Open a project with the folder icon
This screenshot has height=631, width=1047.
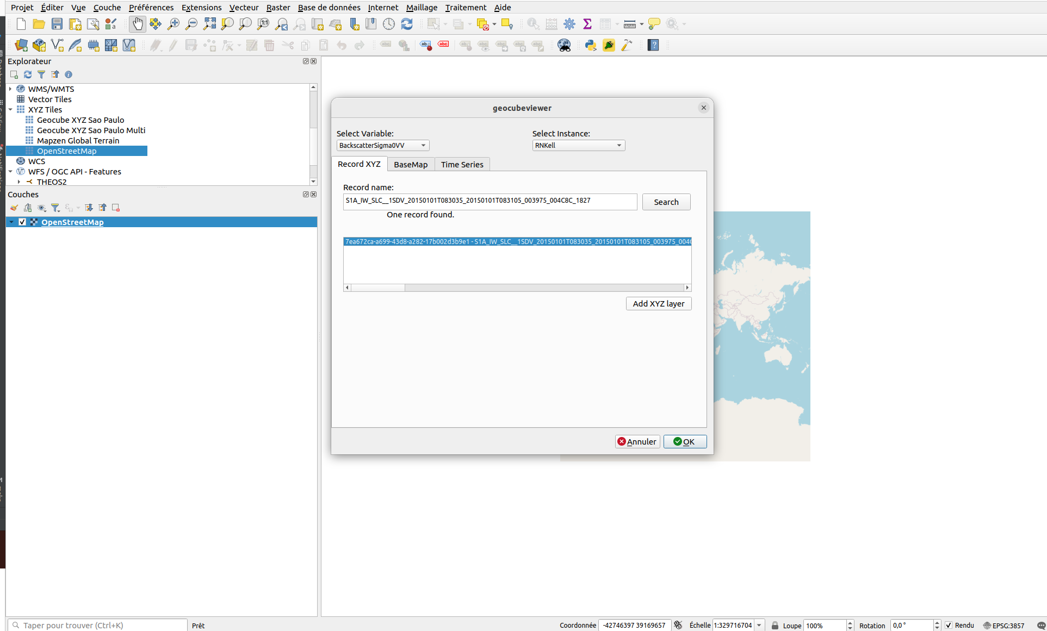(x=39, y=24)
